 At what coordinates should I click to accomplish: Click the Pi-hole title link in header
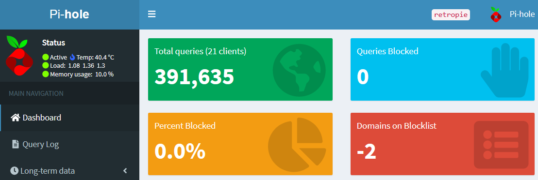69,15
